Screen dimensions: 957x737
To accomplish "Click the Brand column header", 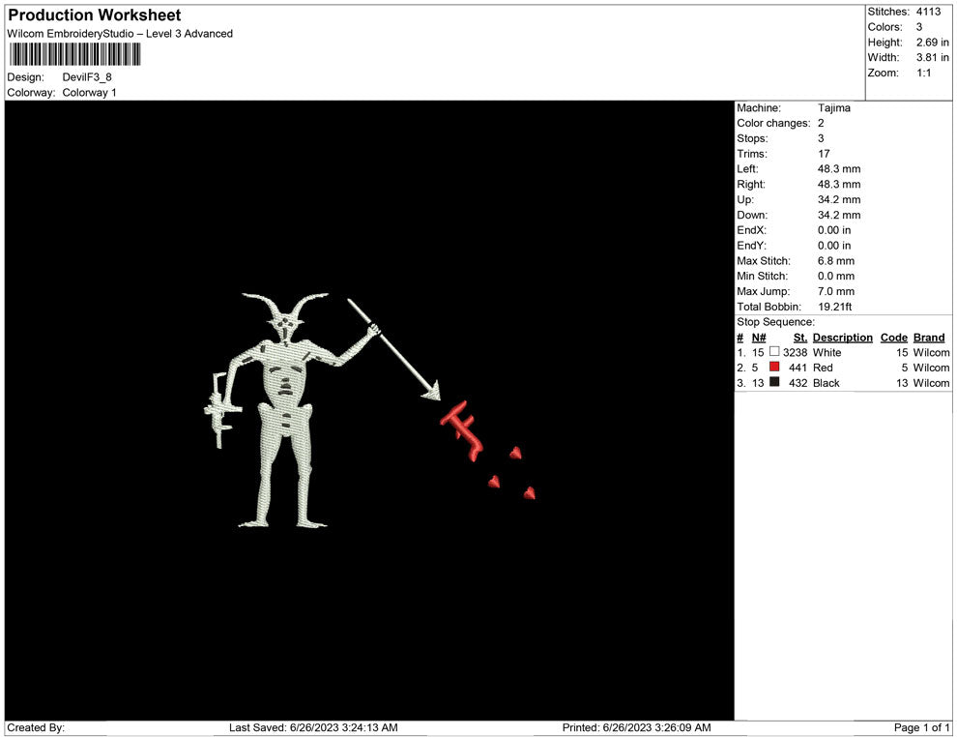I will (x=928, y=338).
